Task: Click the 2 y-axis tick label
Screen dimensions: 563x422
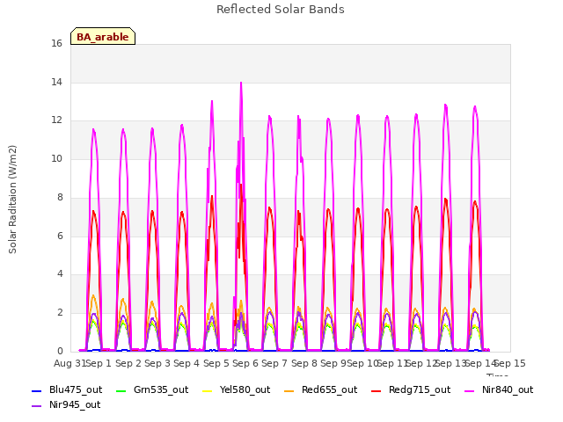Action: [x=60, y=313]
